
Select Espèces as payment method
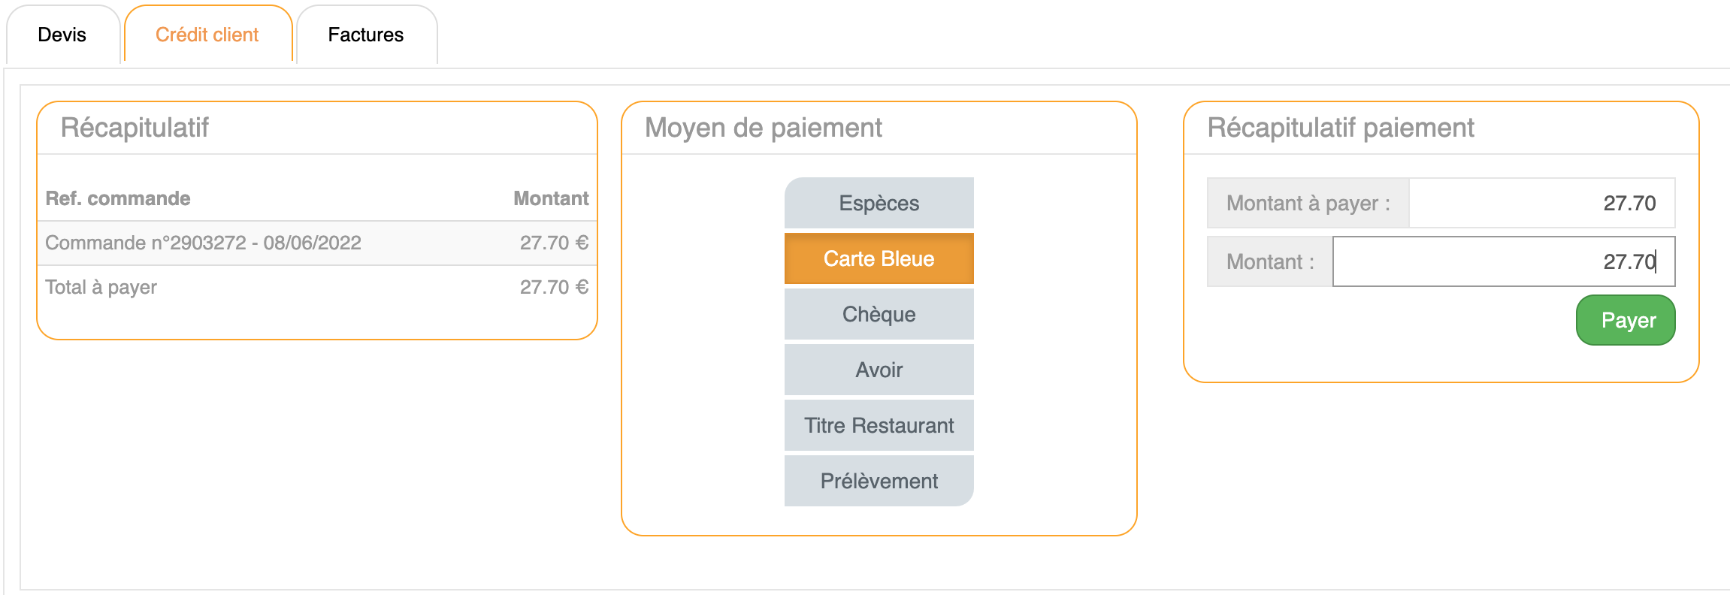coord(879,204)
